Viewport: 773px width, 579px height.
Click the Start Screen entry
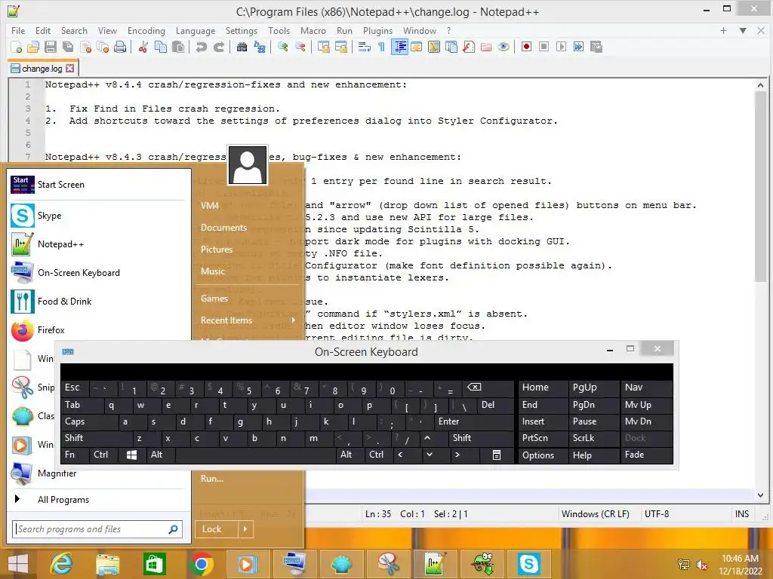coord(99,185)
